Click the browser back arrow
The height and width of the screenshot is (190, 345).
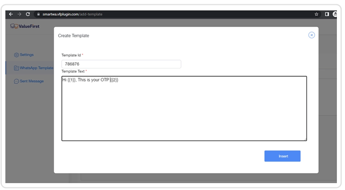(11, 14)
